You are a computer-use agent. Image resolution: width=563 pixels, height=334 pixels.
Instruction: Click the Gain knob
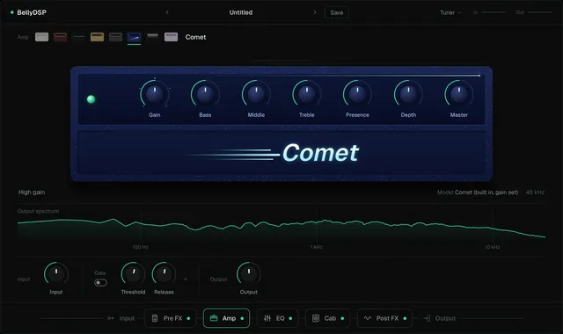point(155,94)
